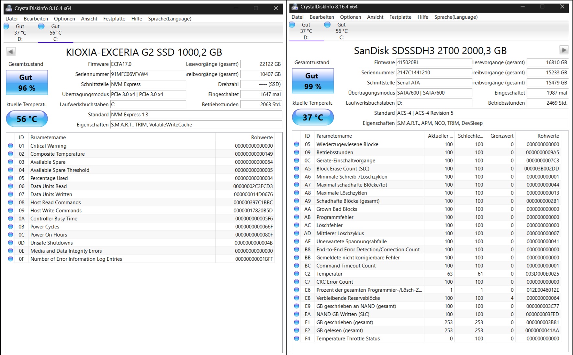Open Hilfe menu in right window
Screen dimensions: 573x355
pos(423,17)
